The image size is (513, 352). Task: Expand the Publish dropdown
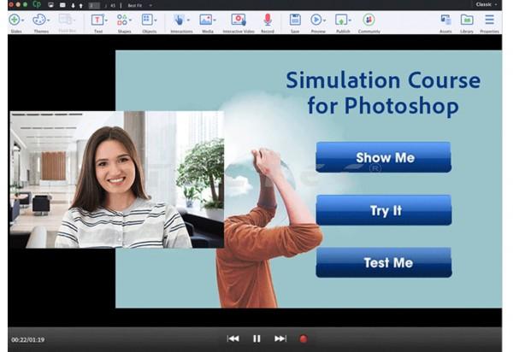(349, 20)
